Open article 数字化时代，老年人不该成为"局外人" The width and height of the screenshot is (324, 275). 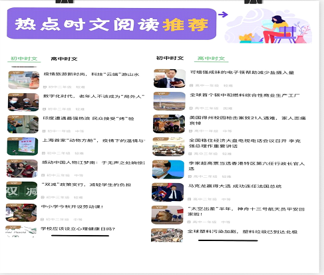[x=94, y=97]
